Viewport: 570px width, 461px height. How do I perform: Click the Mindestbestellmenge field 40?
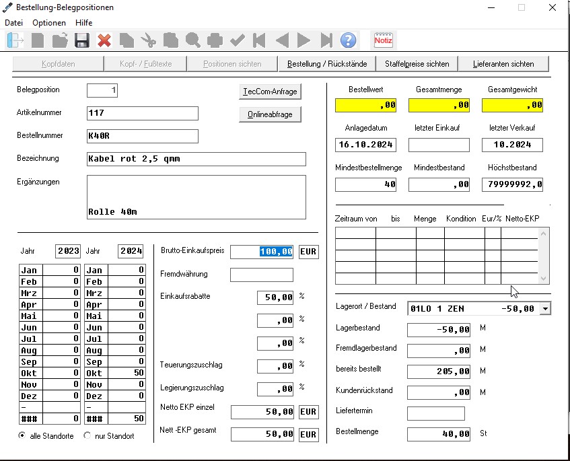point(365,184)
